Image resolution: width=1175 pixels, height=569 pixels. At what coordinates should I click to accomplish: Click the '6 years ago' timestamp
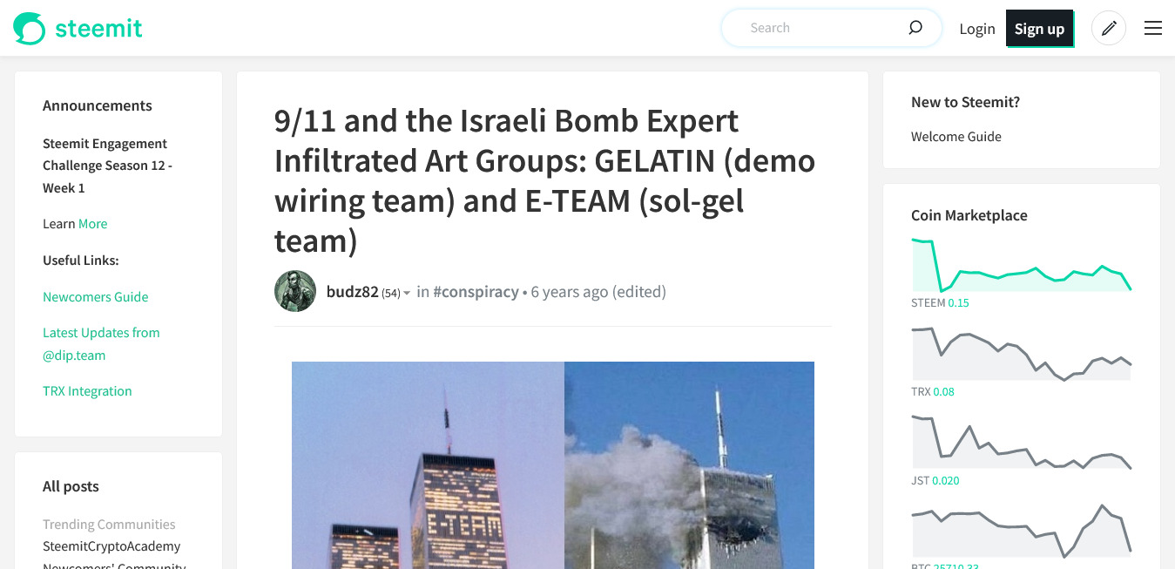click(x=570, y=292)
